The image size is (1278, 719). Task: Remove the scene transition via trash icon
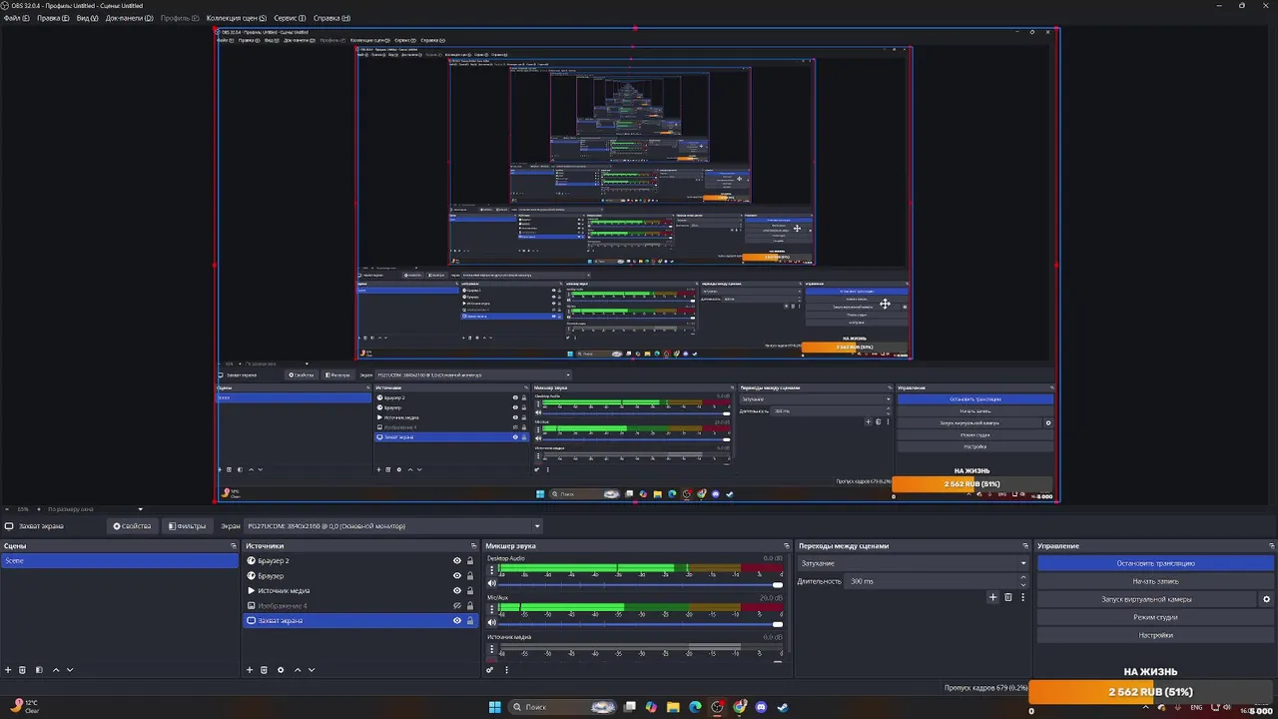tap(1007, 597)
